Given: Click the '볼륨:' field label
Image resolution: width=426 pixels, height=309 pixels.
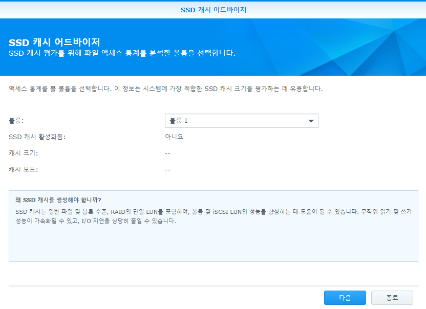Looking at the screenshot, I should pyautogui.click(x=16, y=121).
